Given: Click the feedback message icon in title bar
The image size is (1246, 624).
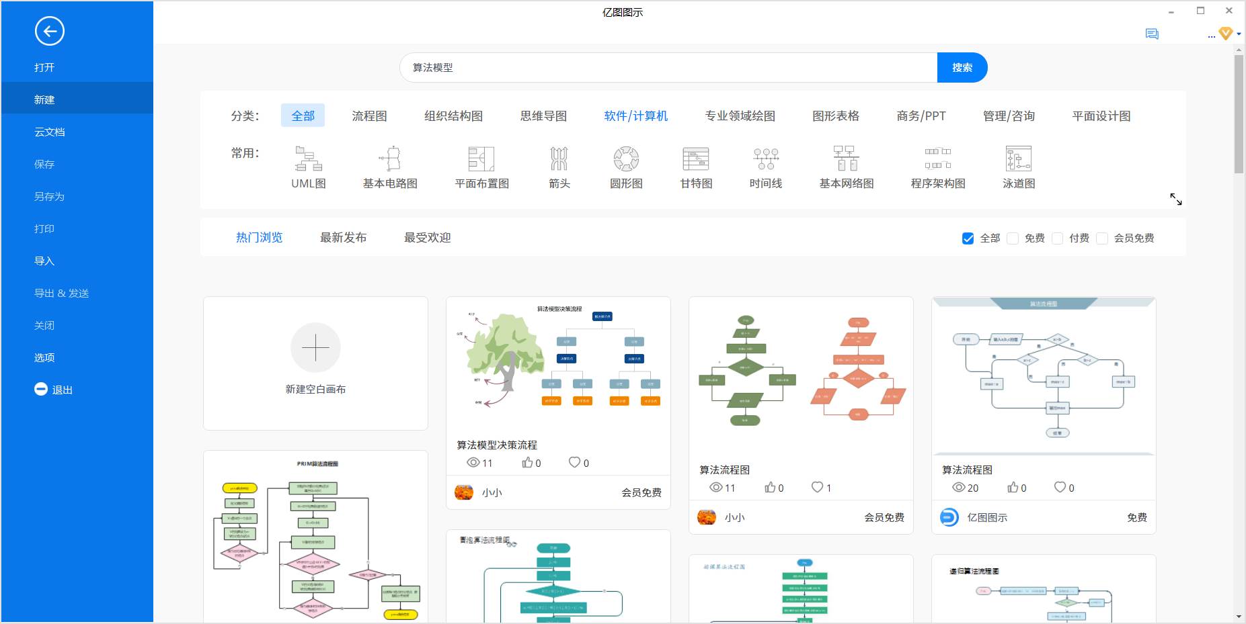Looking at the screenshot, I should tap(1152, 34).
